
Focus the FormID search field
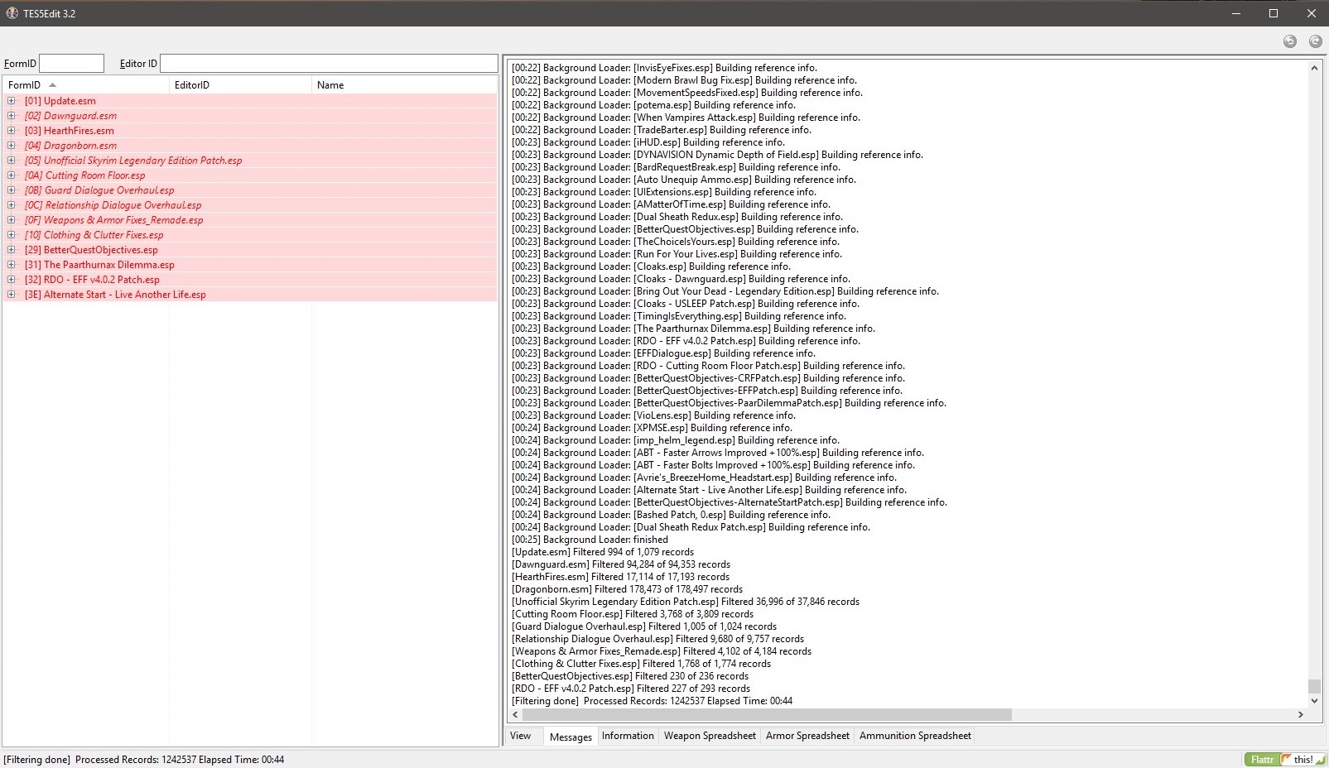(72, 64)
